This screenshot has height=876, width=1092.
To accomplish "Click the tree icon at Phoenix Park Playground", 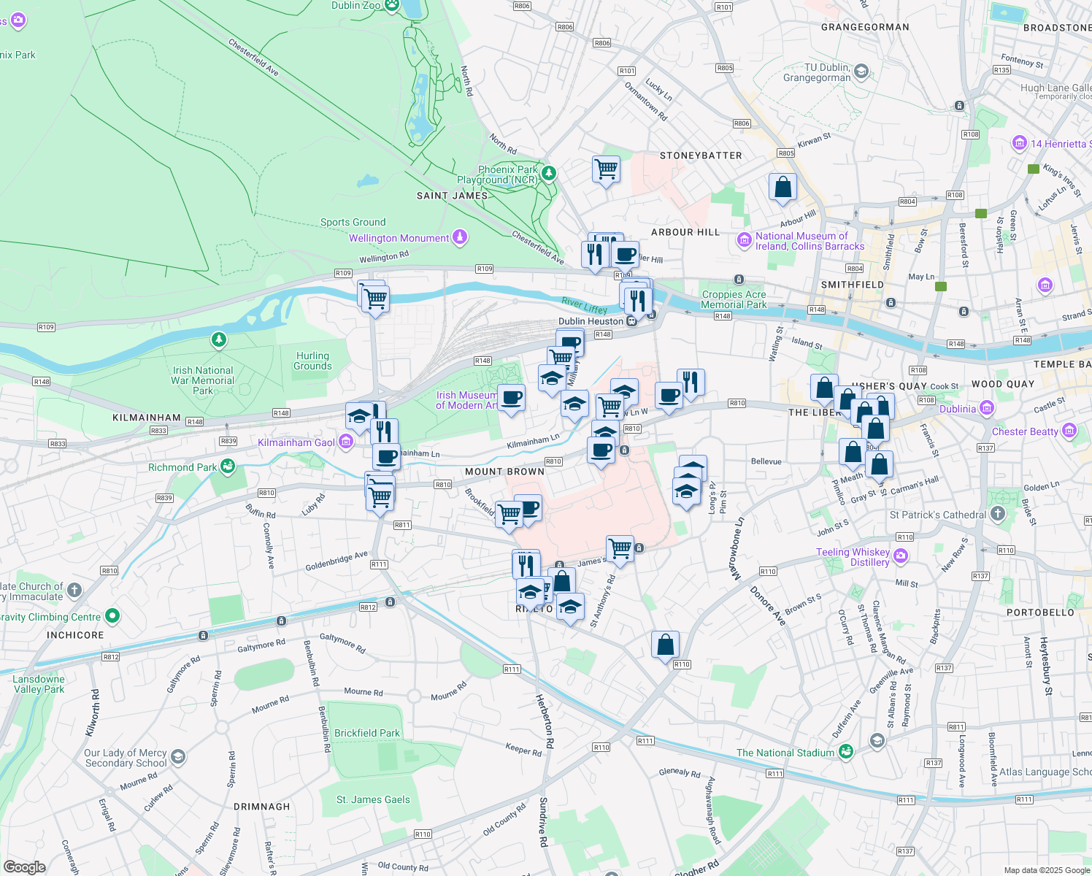I will tap(548, 173).
